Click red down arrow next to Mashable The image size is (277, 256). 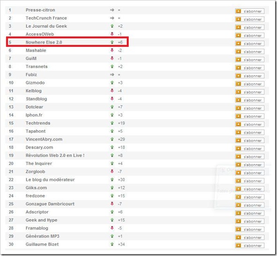point(112,50)
